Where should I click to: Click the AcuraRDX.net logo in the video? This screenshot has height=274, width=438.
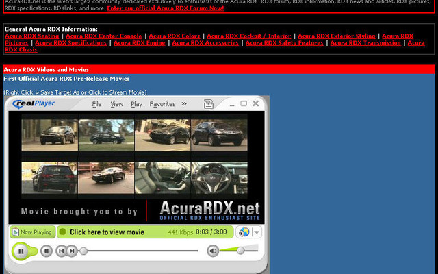coord(210,211)
